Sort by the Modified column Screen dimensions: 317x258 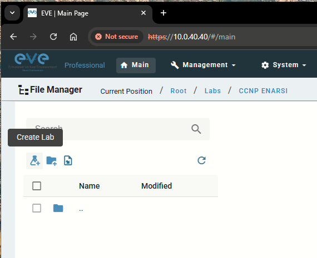coord(157,186)
